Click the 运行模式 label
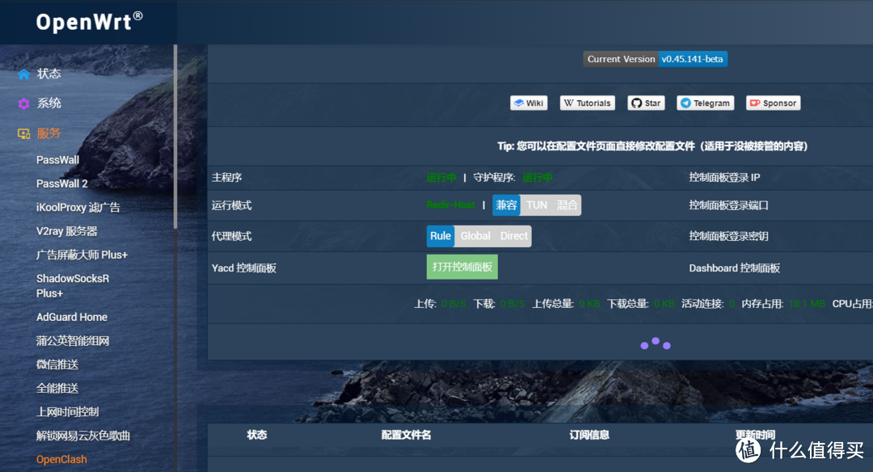The height and width of the screenshot is (472, 873). click(x=232, y=205)
